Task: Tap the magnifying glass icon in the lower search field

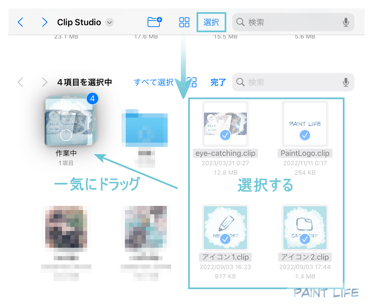Action: (240, 82)
